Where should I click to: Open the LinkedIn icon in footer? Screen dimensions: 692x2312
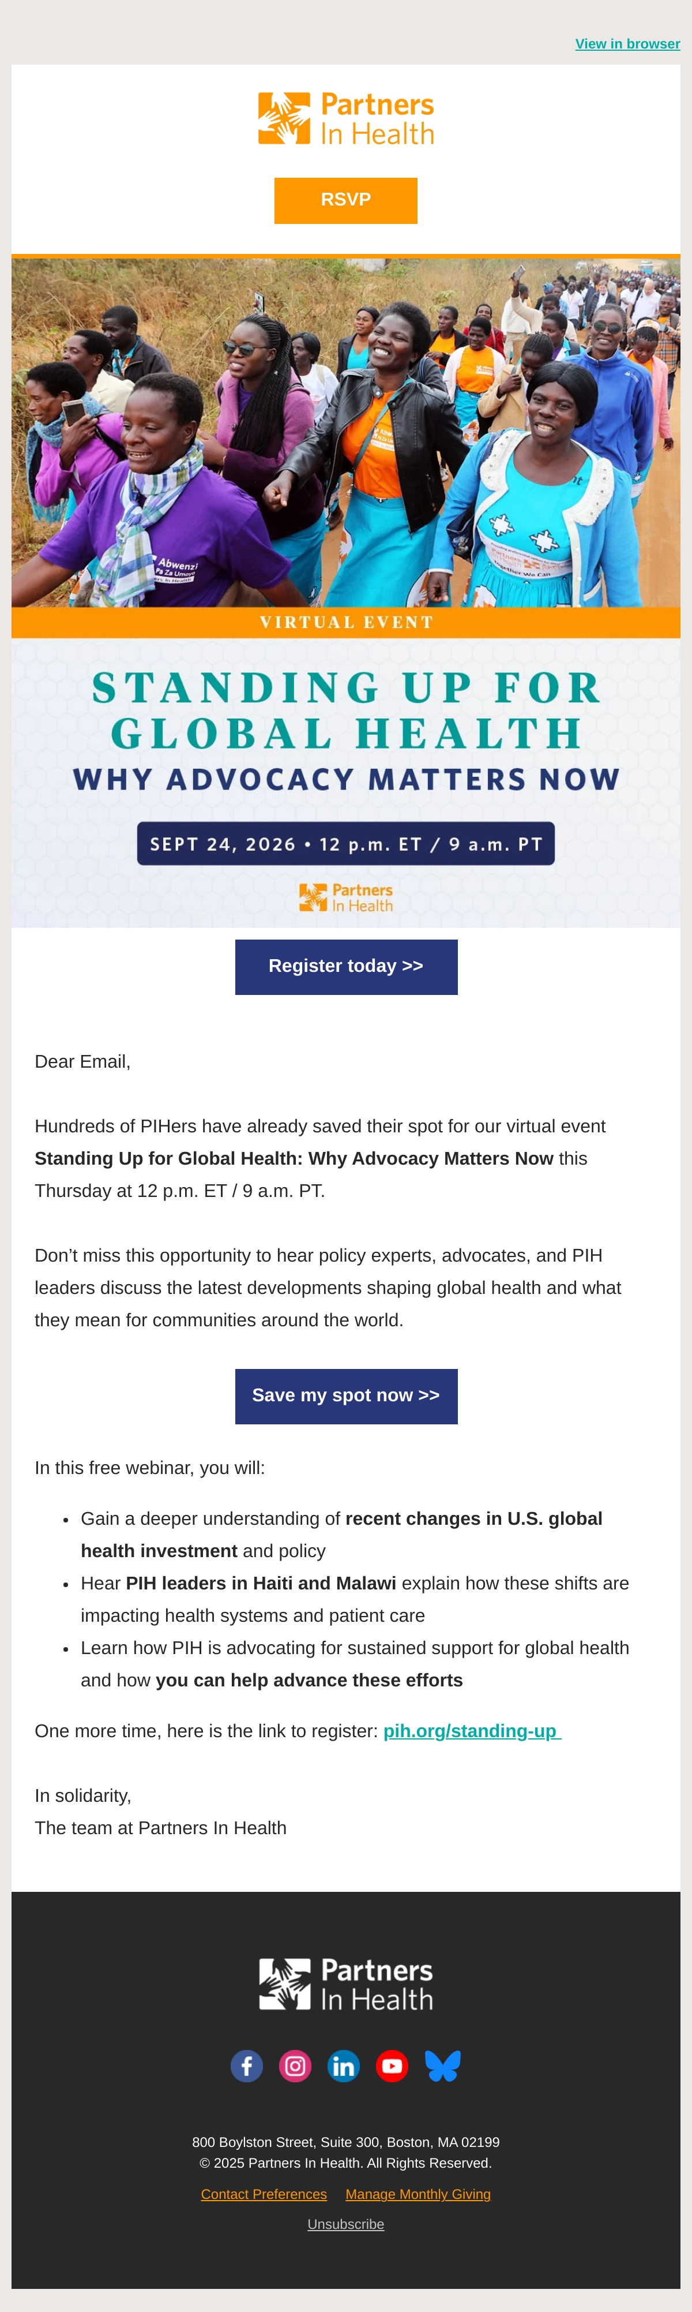point(343,2066)
